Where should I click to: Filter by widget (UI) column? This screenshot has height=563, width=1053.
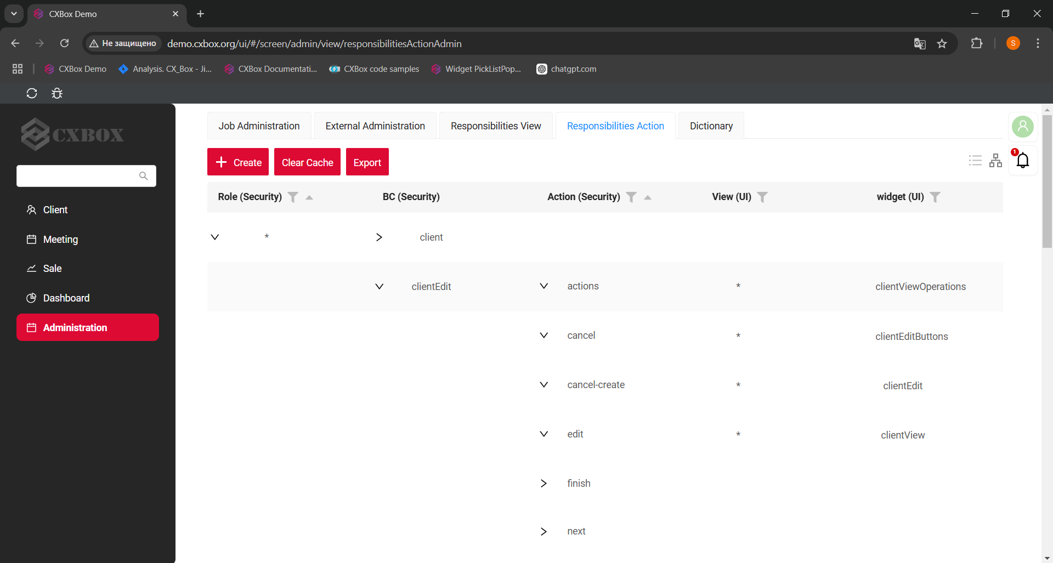point(935,197)
